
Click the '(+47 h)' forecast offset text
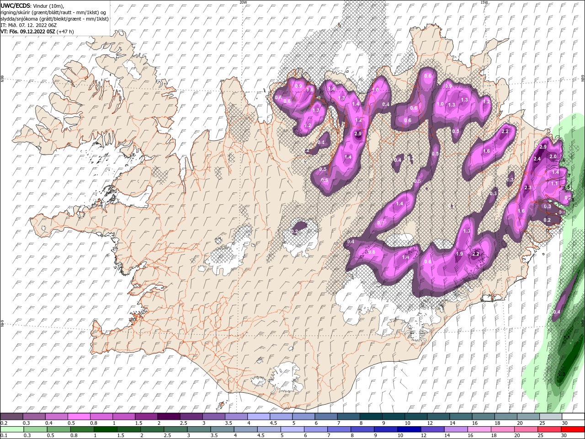66,32
